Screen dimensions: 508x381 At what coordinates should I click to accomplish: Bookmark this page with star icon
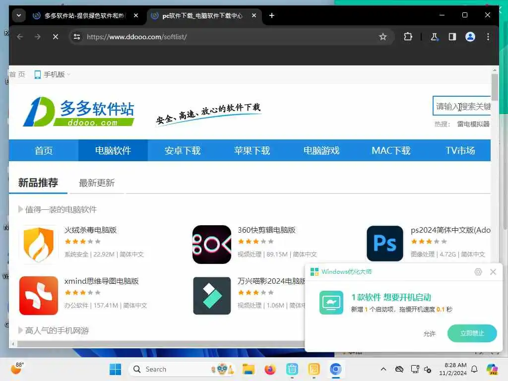tap(382, 37)
